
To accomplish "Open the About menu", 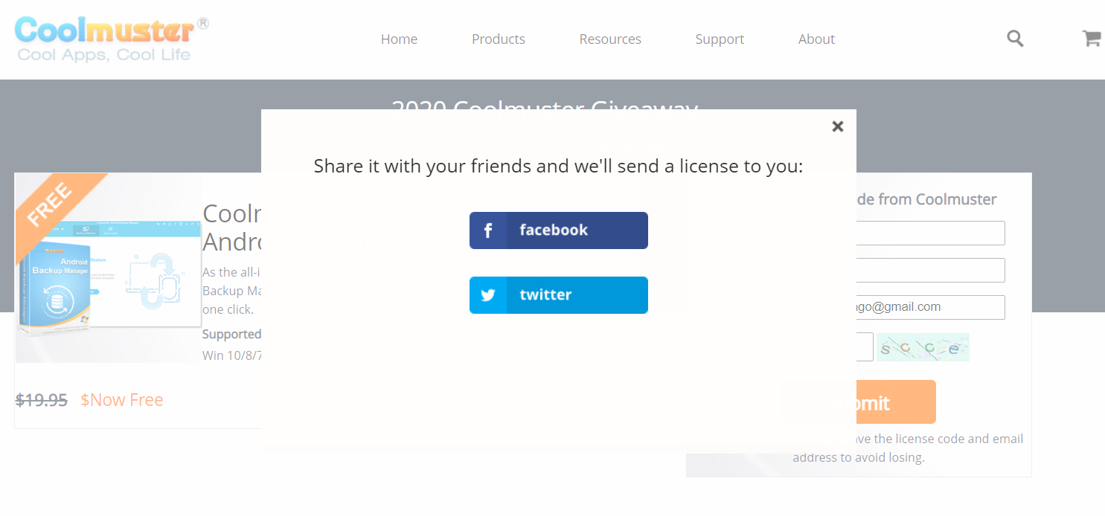I will click(816, 39).
